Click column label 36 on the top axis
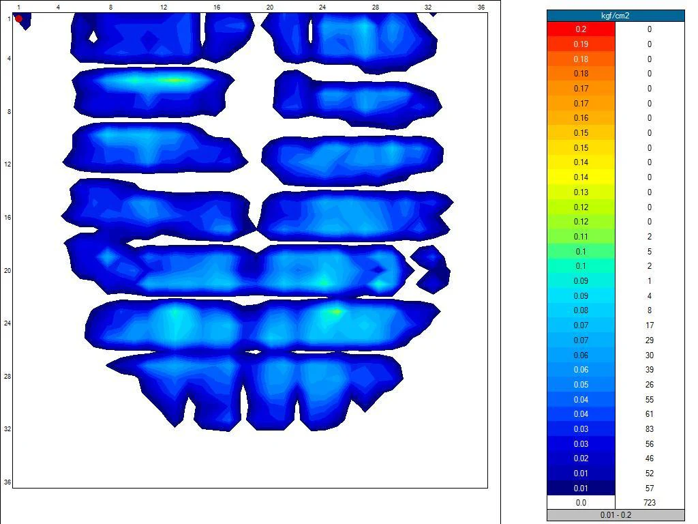Image resolution: width=698 pixels, height=524 pixels. click(481, 8)
